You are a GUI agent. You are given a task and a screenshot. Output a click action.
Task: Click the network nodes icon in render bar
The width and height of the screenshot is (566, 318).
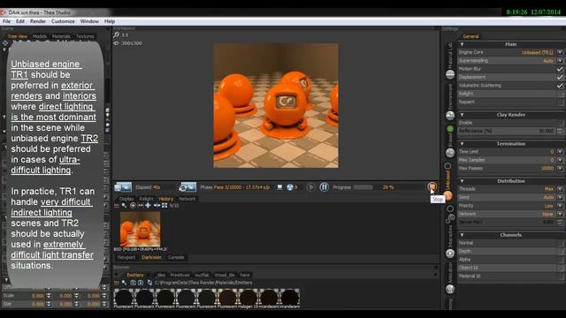290,187
